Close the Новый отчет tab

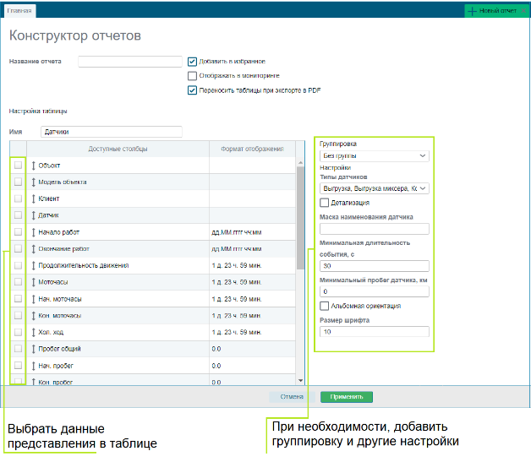point(523,11)
